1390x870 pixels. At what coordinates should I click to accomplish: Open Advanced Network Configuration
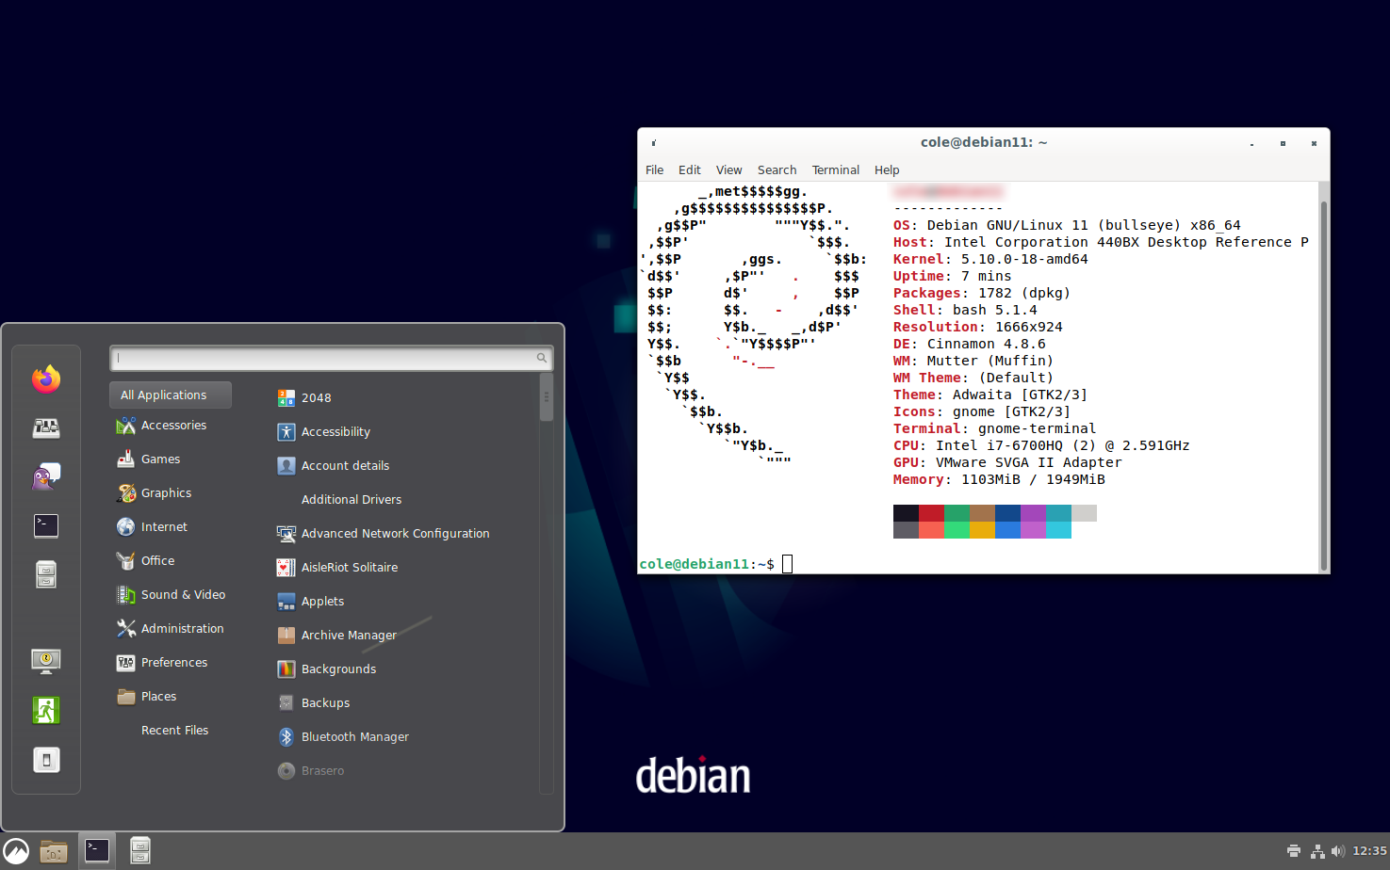pos(395,534)
